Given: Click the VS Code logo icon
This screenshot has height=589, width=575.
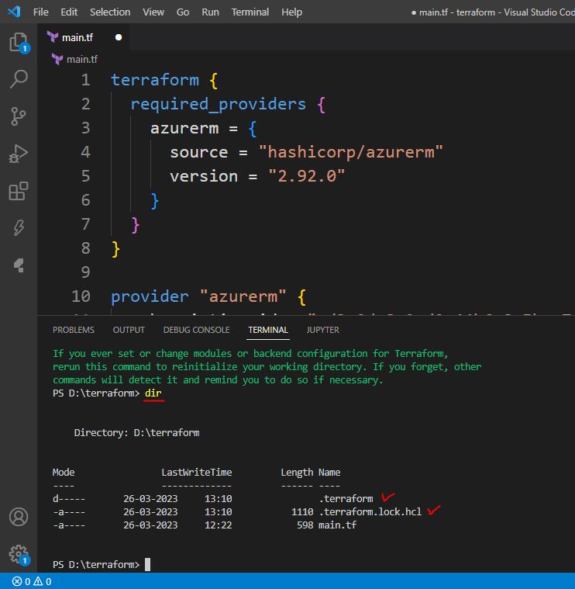Looking at the screenshot, I should [x=14, y=12].
